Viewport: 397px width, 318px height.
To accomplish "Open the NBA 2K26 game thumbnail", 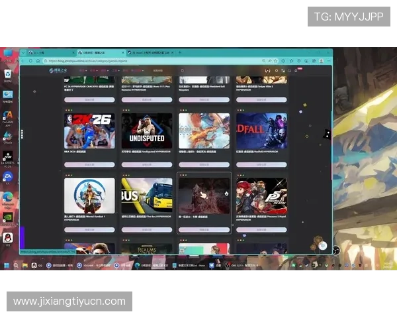I will point(89,131).
